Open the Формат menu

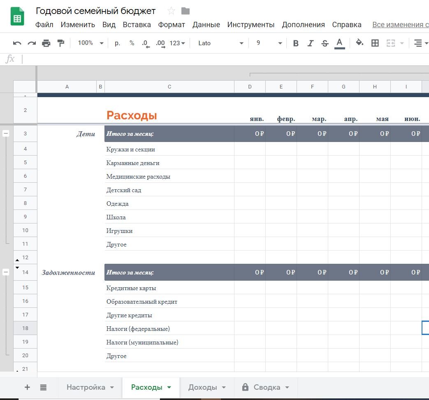(172, 25)
